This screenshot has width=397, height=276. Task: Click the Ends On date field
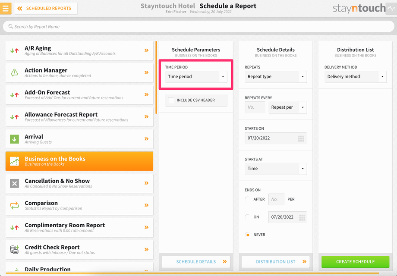click(288, 217)
